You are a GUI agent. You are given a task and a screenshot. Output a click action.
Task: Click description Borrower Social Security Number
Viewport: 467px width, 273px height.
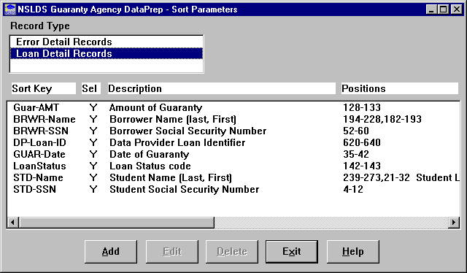188,131
